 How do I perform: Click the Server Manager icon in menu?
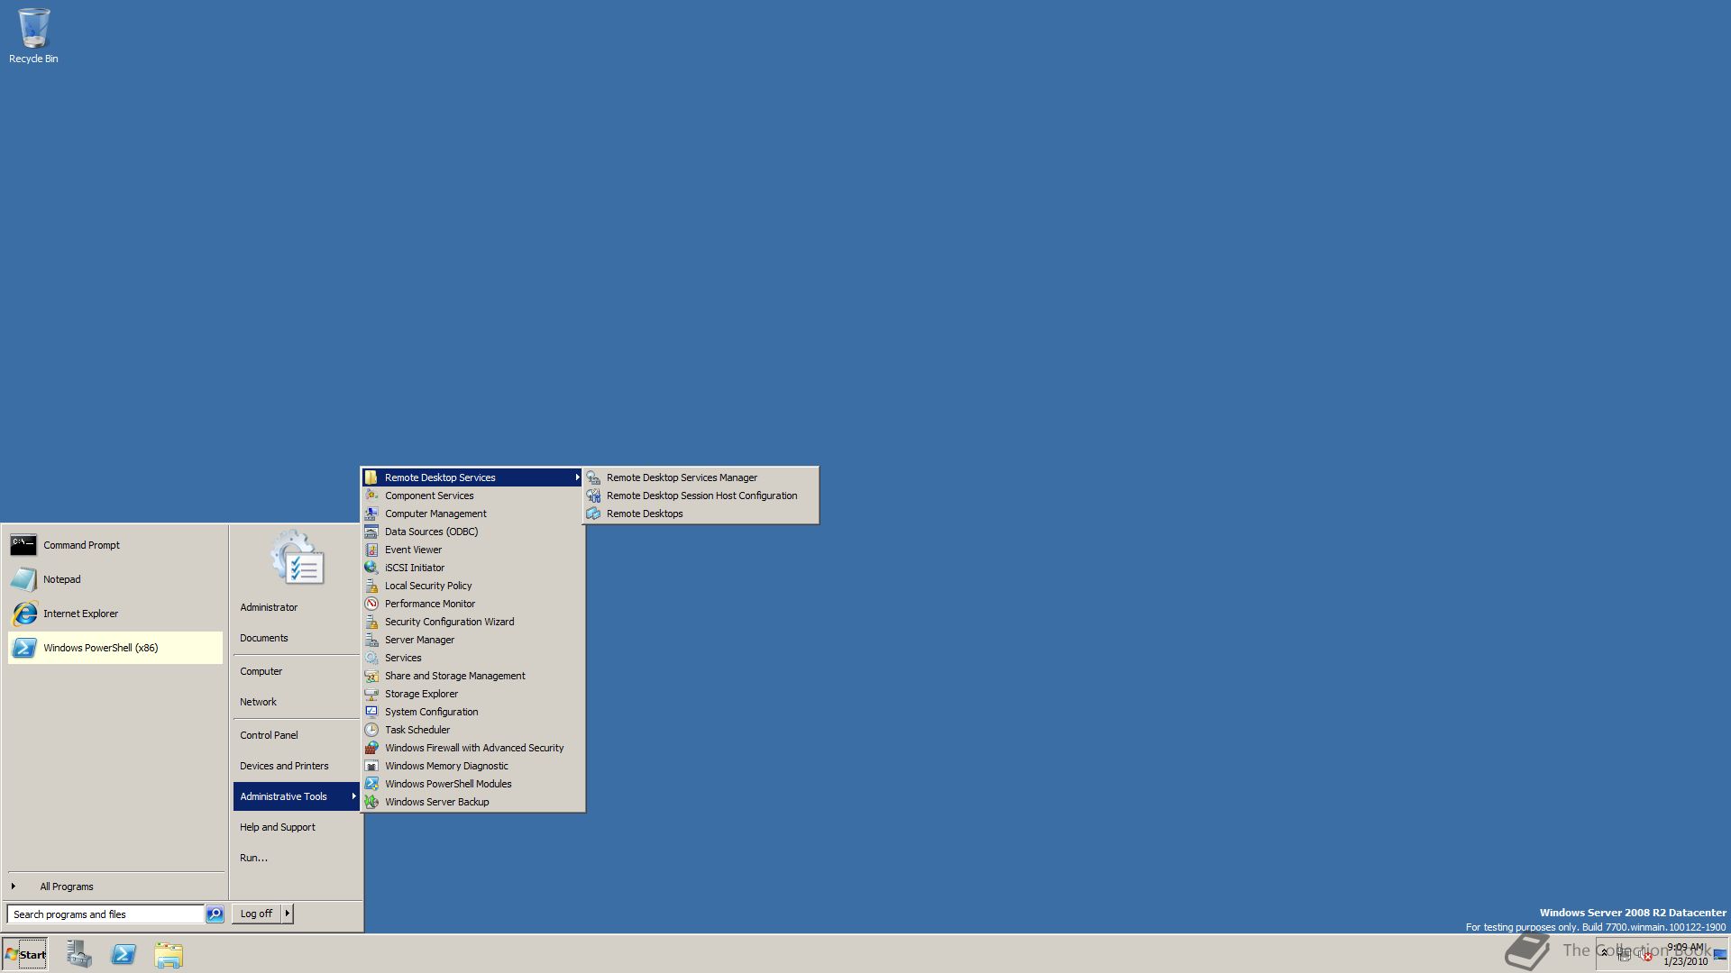coord(371,640)
